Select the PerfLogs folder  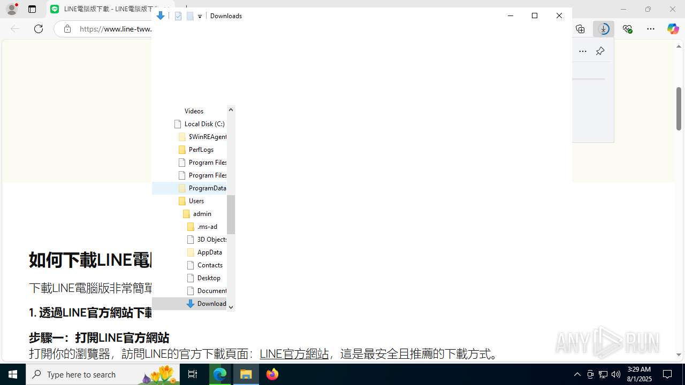201,150
